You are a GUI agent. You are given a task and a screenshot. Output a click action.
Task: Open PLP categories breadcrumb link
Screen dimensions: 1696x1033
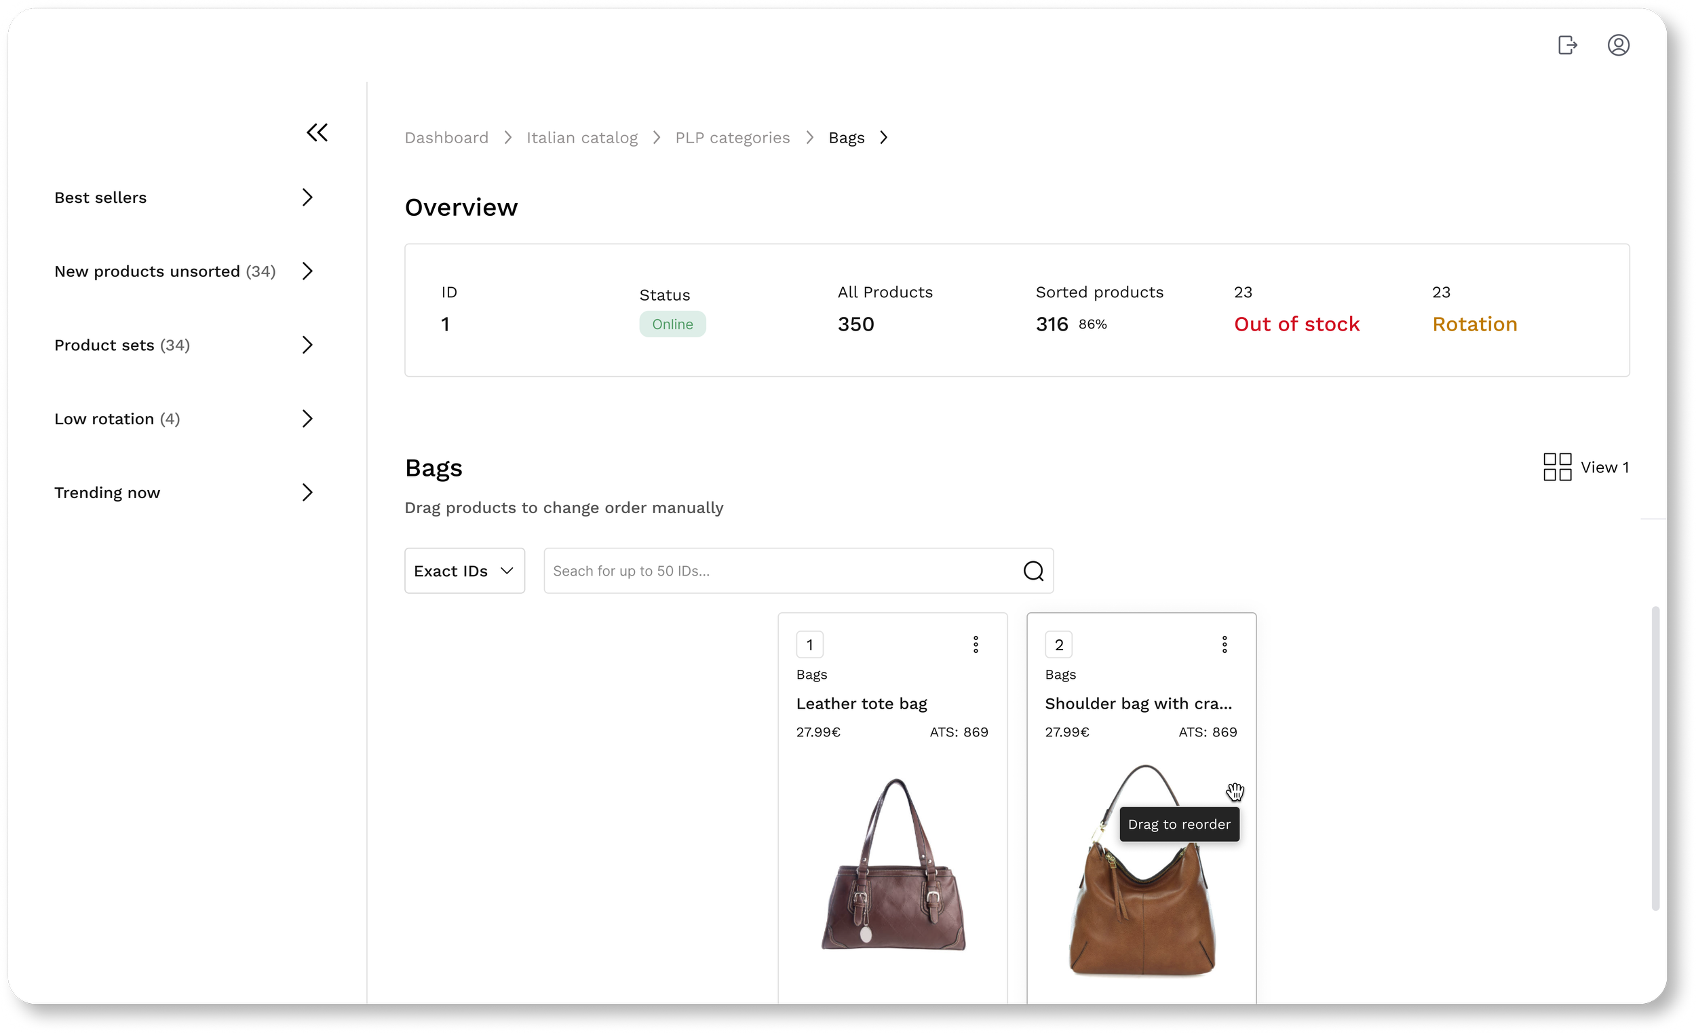tap(732, 138)
